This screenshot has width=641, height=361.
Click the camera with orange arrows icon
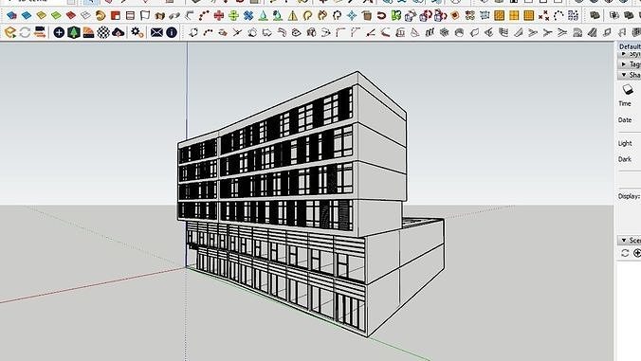click(x=40, y=32)
